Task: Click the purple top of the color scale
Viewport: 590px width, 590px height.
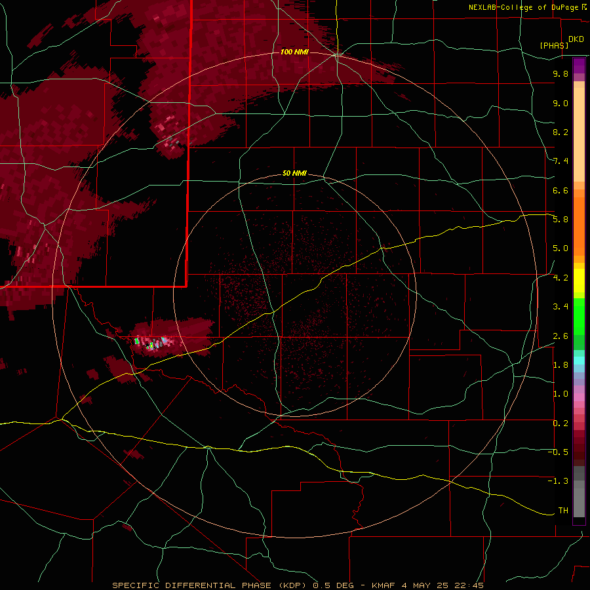Action: coord(579,66)
